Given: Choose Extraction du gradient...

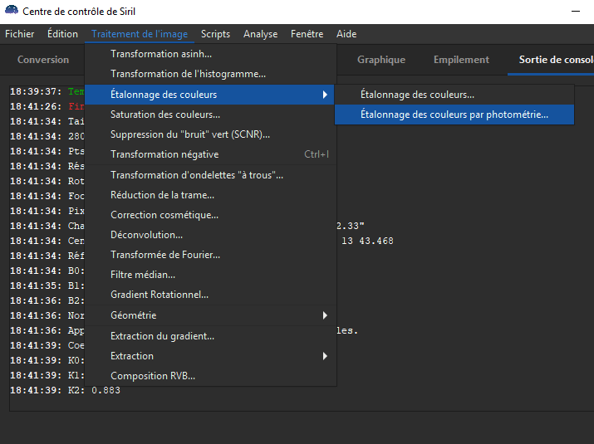Looking at the screenshot, I should 211,336.
